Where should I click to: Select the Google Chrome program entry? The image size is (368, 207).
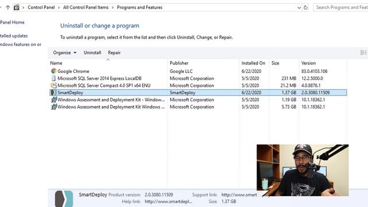(x=73, y=71)
